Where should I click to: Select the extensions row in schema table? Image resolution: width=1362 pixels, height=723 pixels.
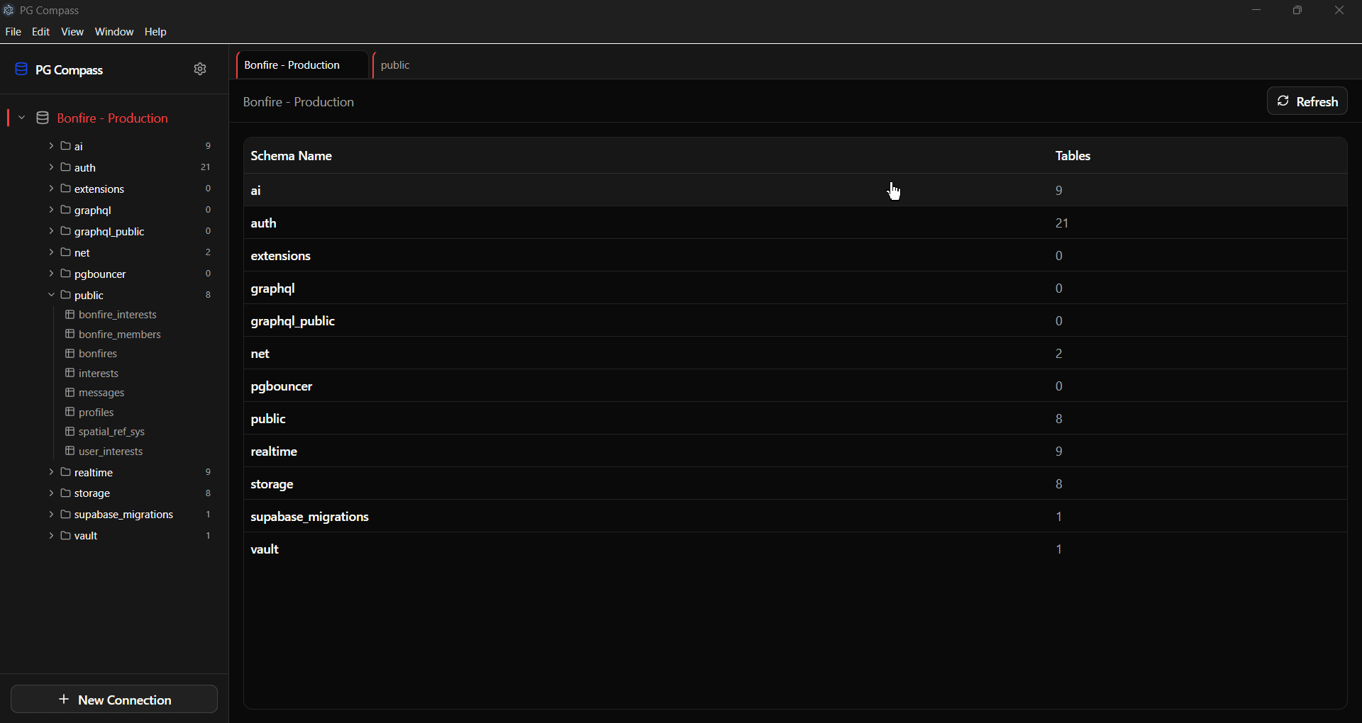pos(795,256)
